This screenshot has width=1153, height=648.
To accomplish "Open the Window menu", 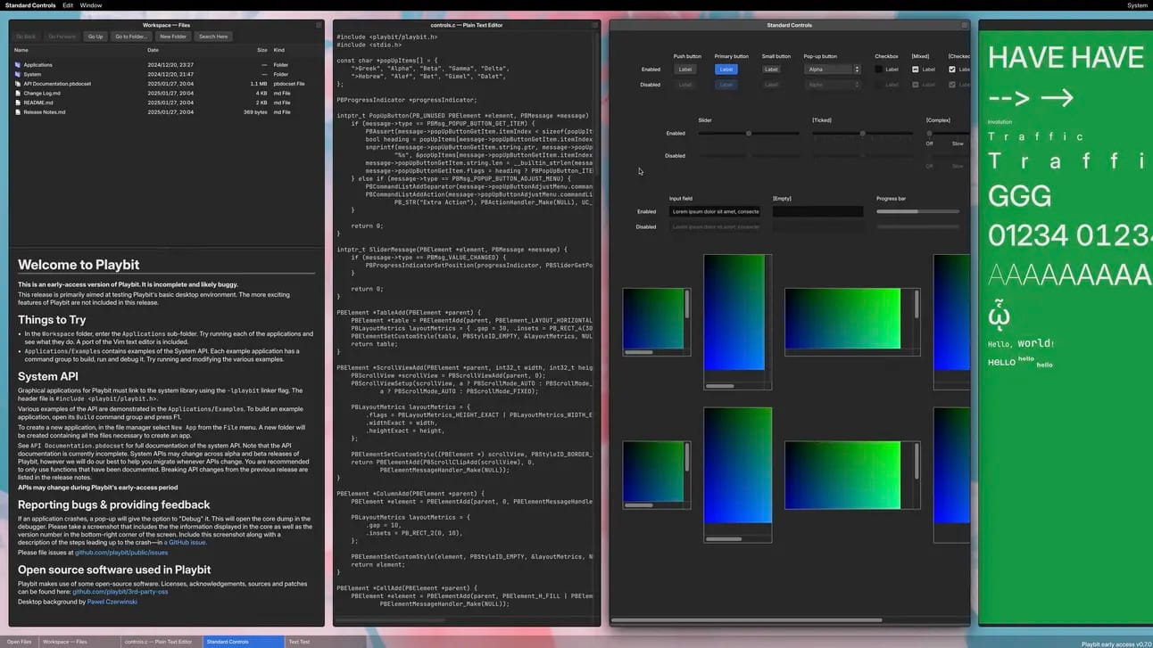I will (91, 5).
